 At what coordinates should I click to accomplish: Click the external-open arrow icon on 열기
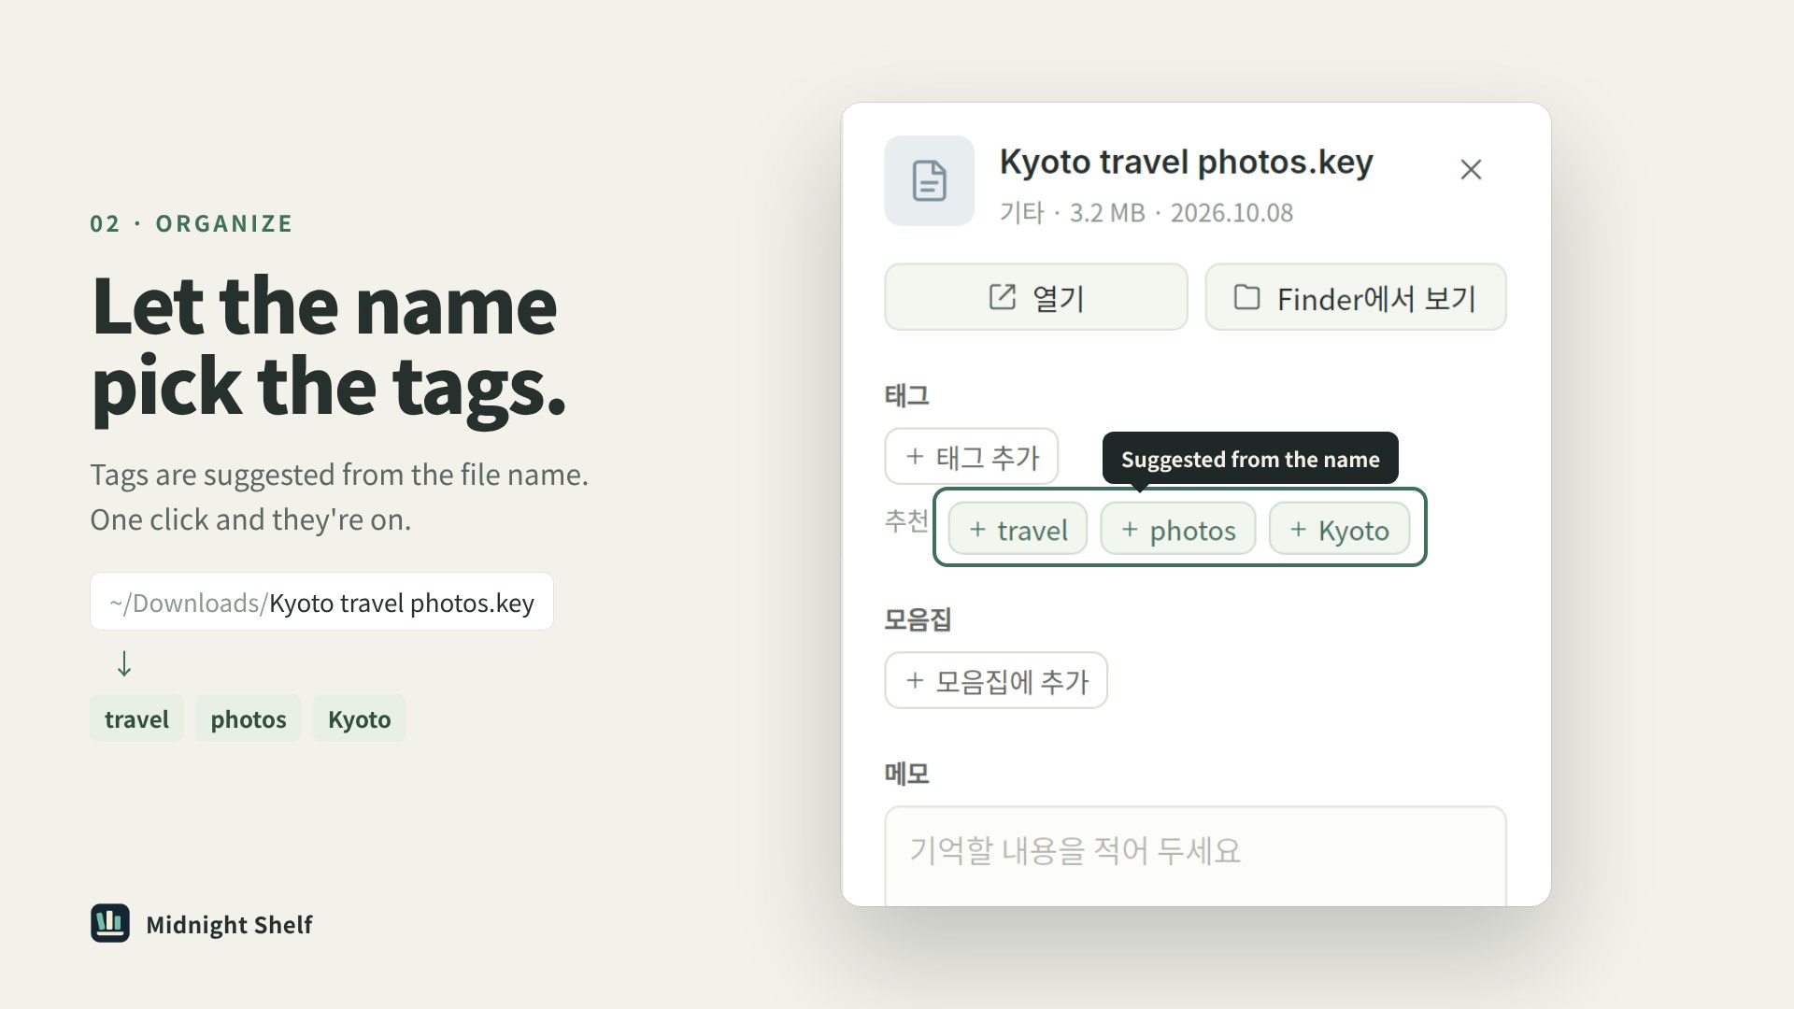pyautogui.click(x=1002, y=297)
